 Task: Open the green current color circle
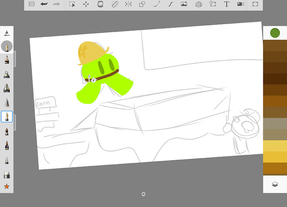click(275, 32)
